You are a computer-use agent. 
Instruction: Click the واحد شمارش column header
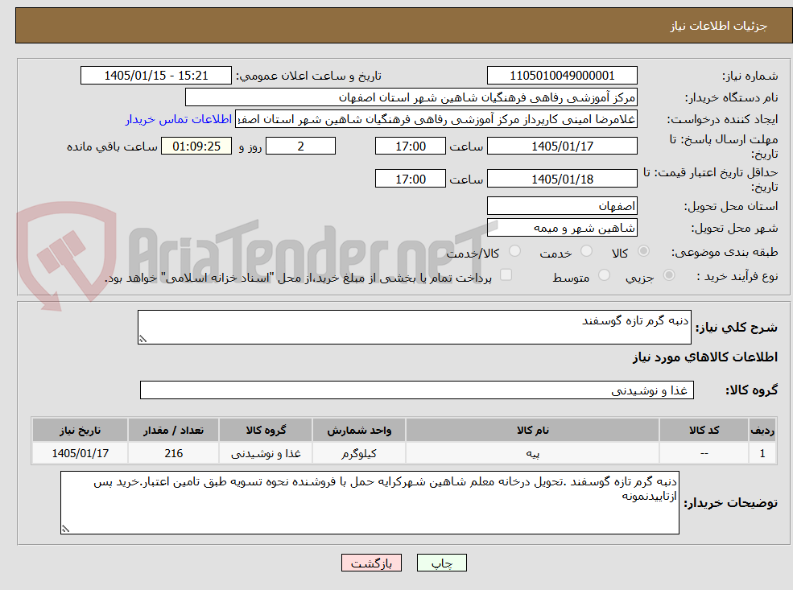358,431
